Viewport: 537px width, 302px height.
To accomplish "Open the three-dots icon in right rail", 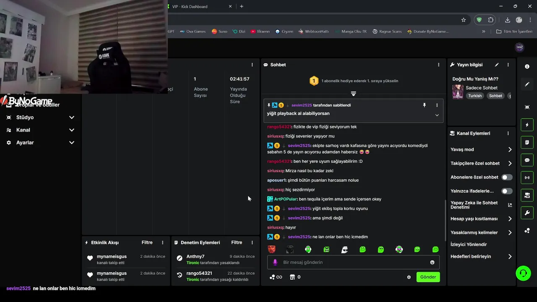I will tap(527, 231).
